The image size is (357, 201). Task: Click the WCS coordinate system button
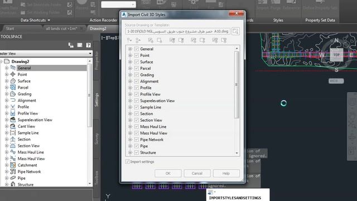[336, 81]
